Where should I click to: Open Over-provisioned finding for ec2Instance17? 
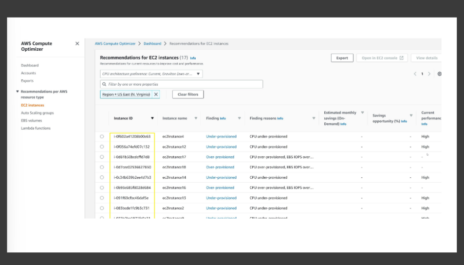coord(220,157)
